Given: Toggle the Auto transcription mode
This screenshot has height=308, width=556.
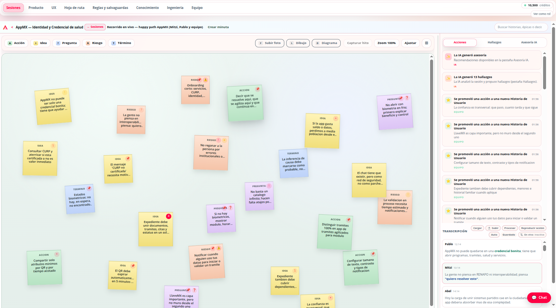Looking at the screenshot, I should pos(494,235).
